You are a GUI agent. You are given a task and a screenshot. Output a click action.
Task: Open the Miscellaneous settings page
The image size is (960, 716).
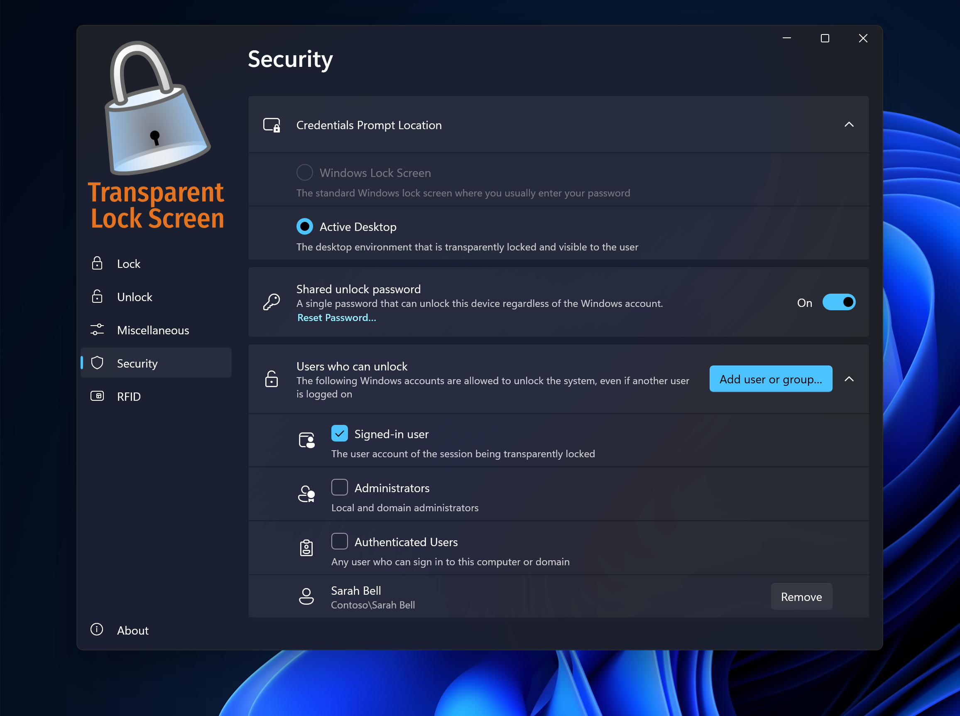[x=153, y=330]
